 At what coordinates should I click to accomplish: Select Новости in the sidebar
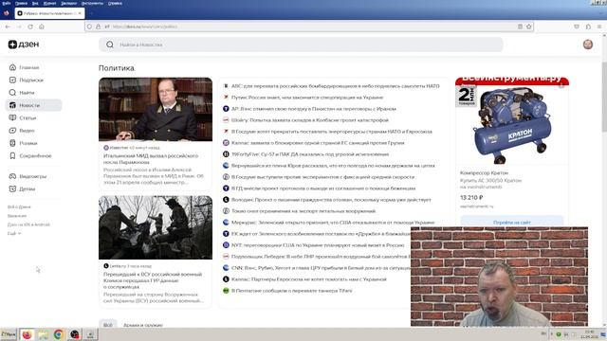coord(34,105)
